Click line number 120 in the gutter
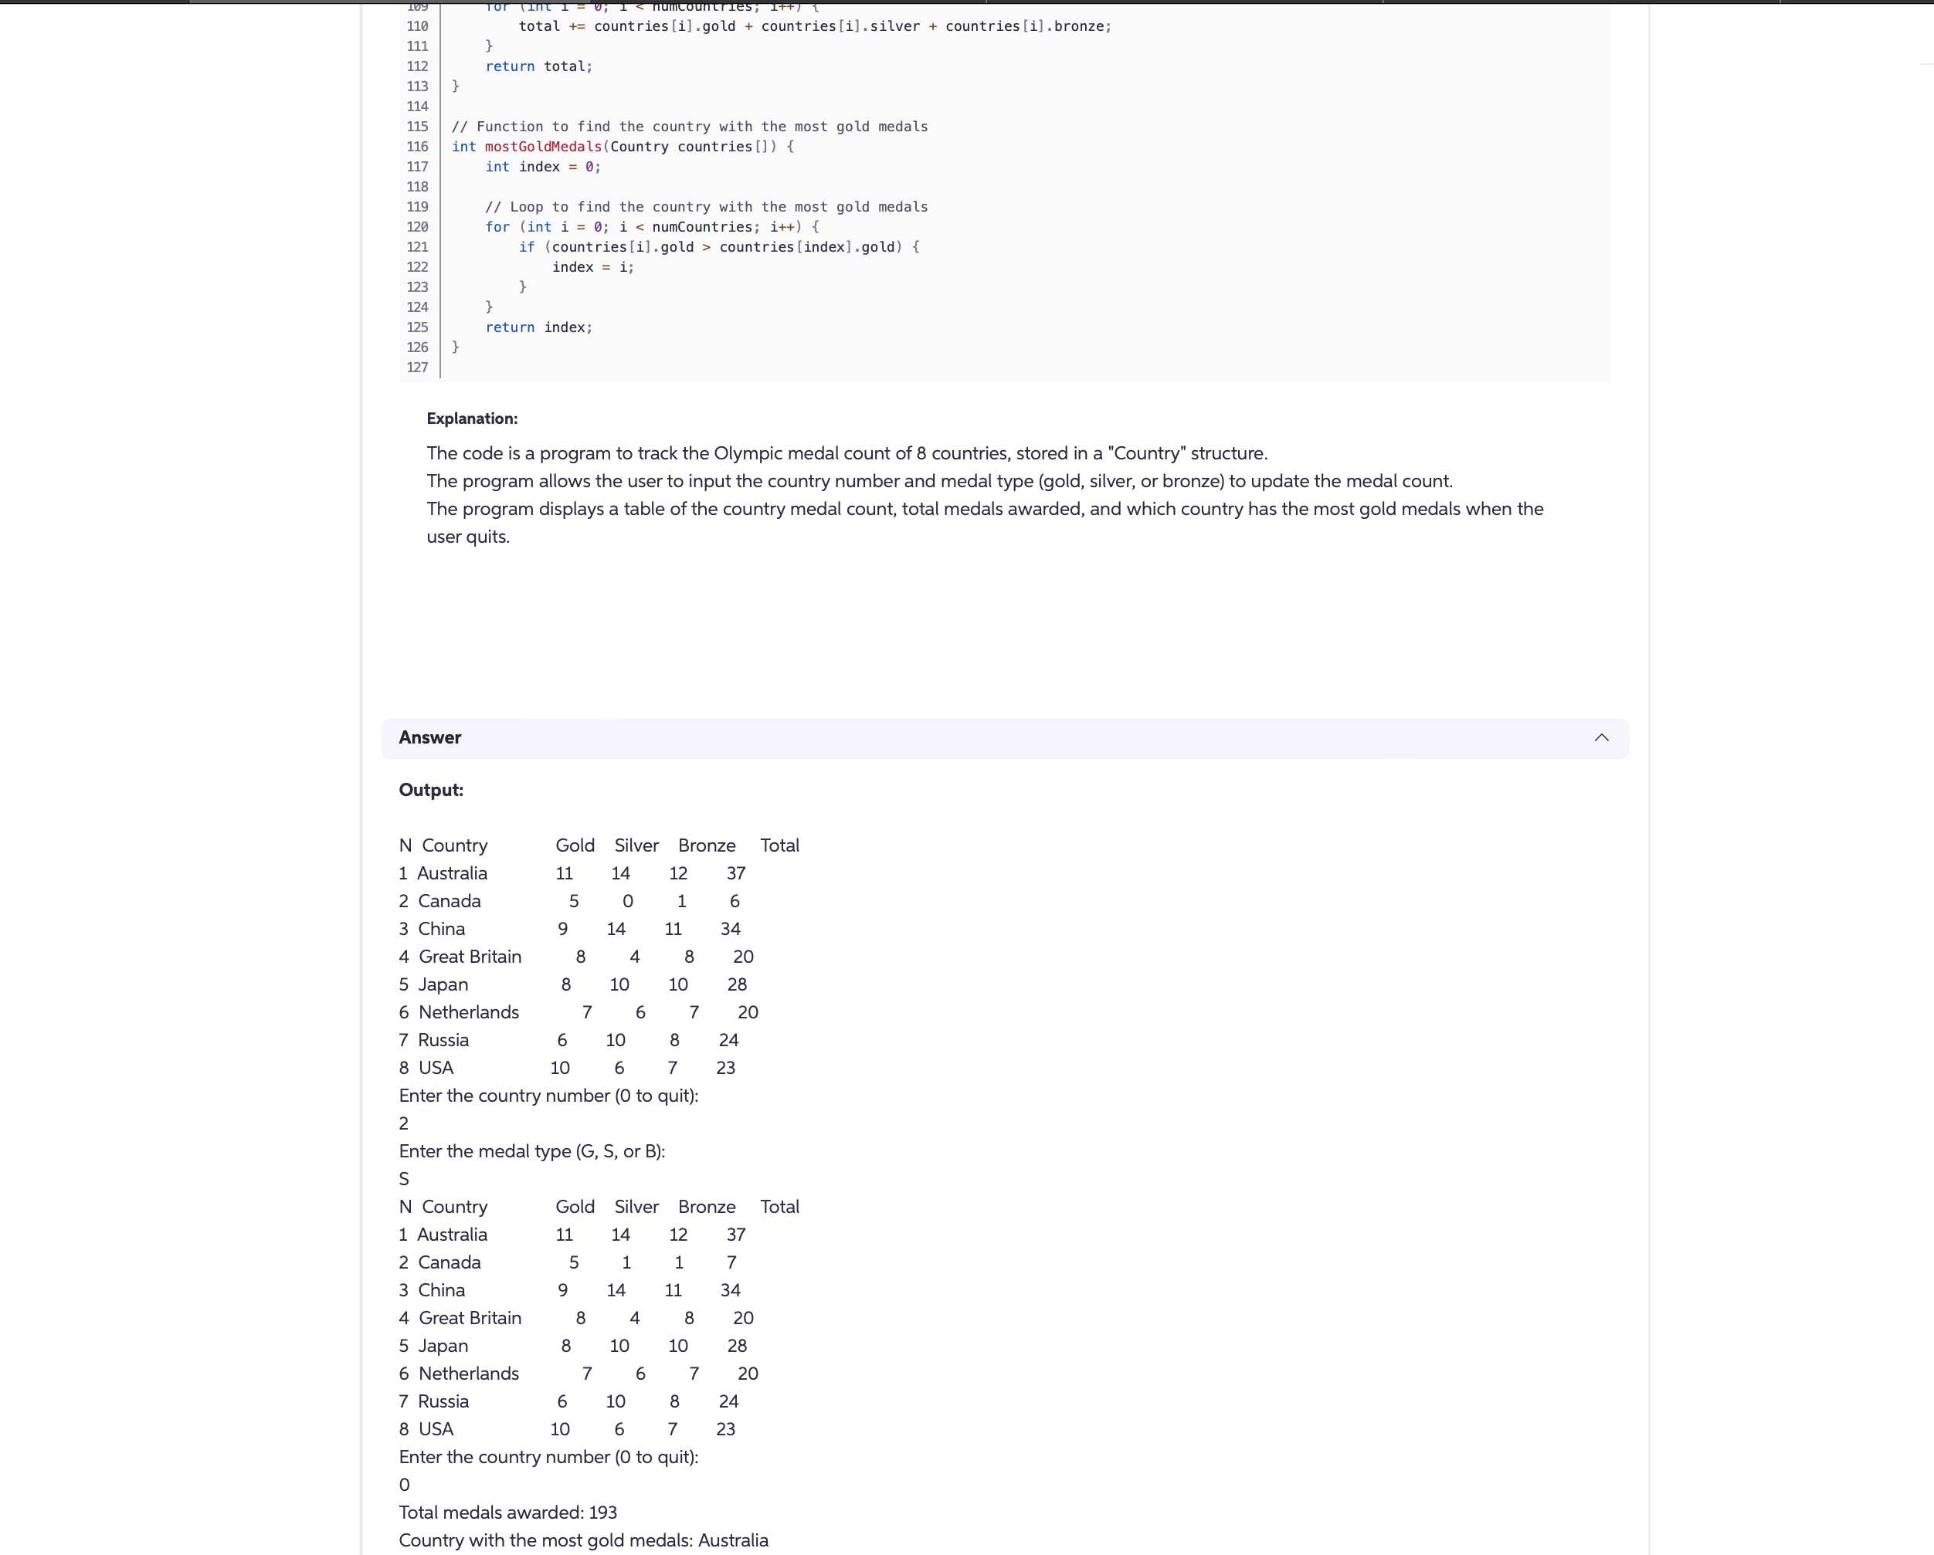Image resolution: width=1934 pixels, height=1555 pixels. coord(417,227)
